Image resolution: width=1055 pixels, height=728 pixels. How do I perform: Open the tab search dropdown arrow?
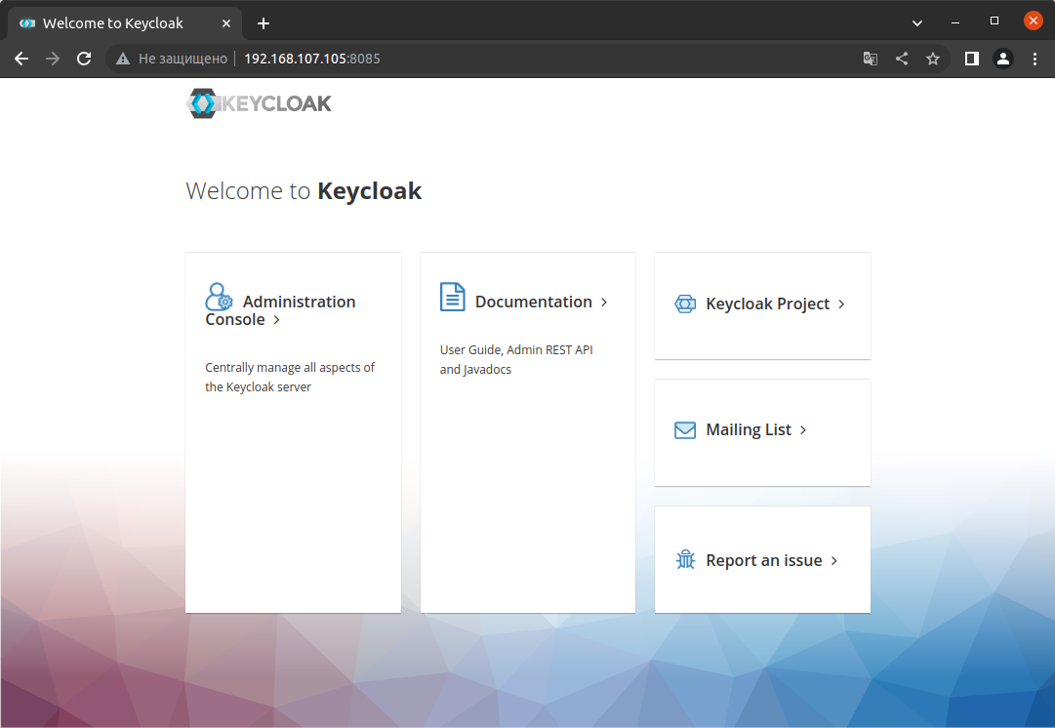[x=917, y=22]
